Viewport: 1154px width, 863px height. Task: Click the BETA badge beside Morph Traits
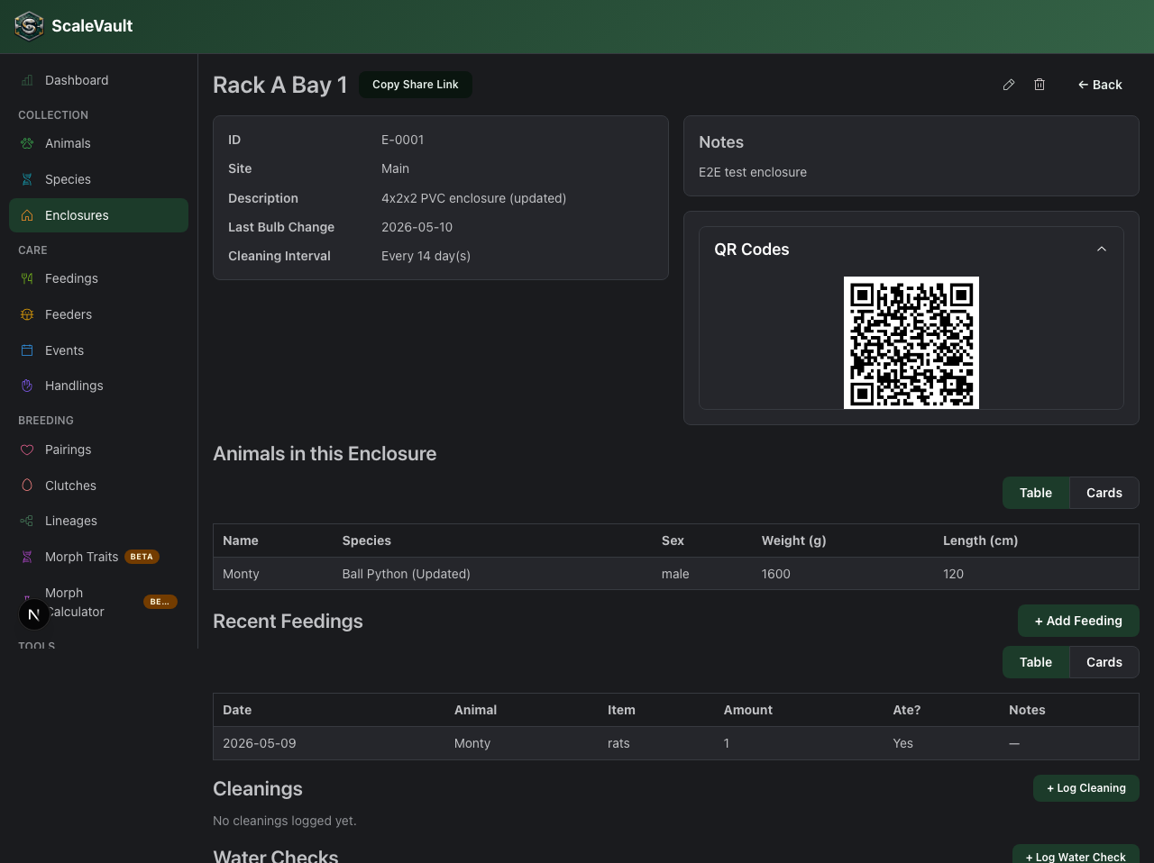click(142, 557)
